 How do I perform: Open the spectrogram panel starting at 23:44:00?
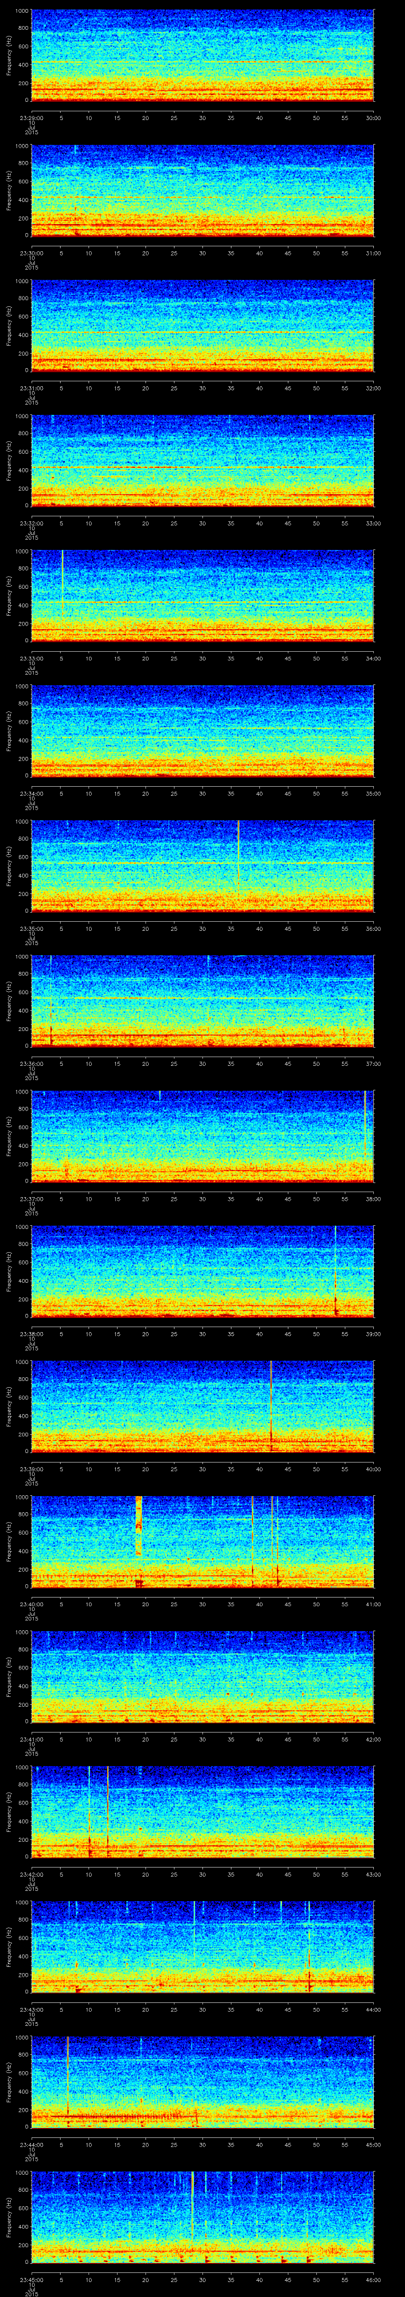pos(202,2082)
